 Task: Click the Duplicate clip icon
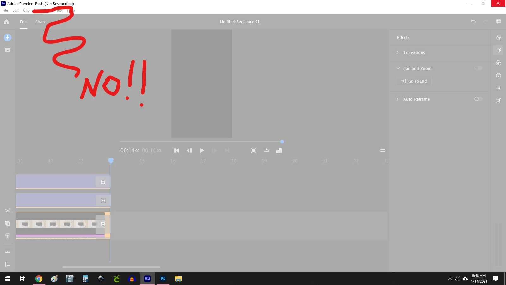pyautogui.click(x=8, y=223)
